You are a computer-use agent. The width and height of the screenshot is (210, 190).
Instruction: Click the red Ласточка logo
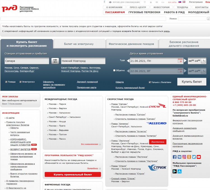[x=158, y=142]
